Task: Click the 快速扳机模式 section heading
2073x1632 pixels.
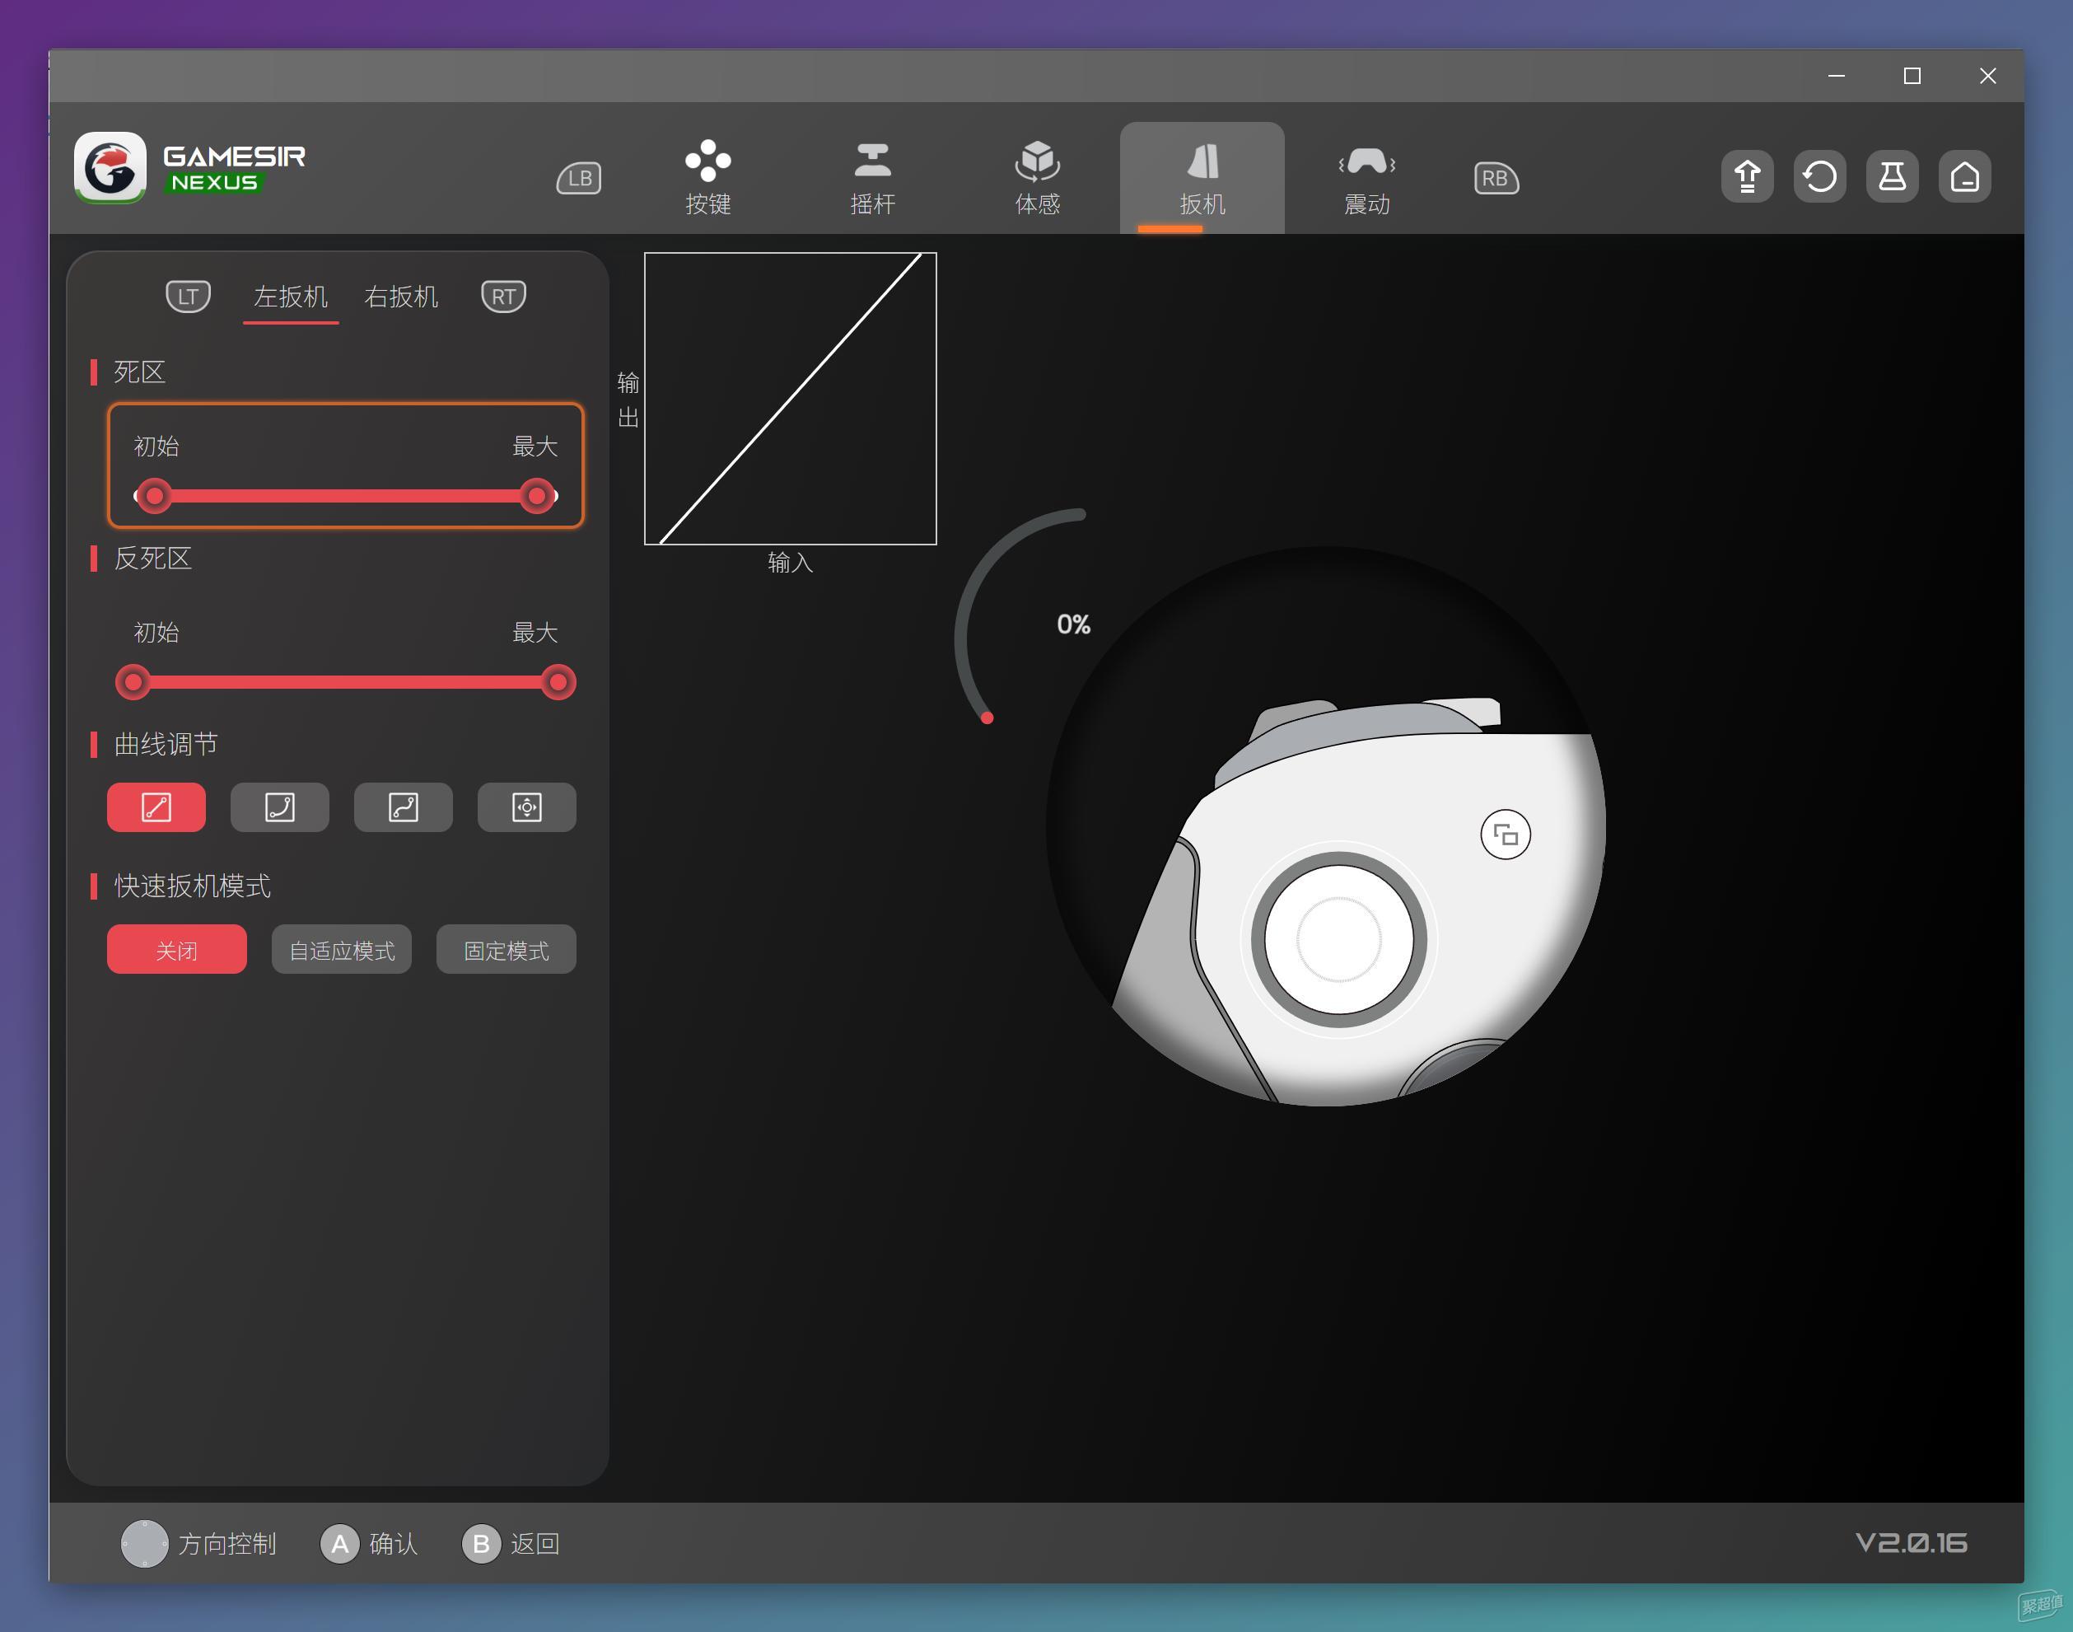Action: coord(192,886)
